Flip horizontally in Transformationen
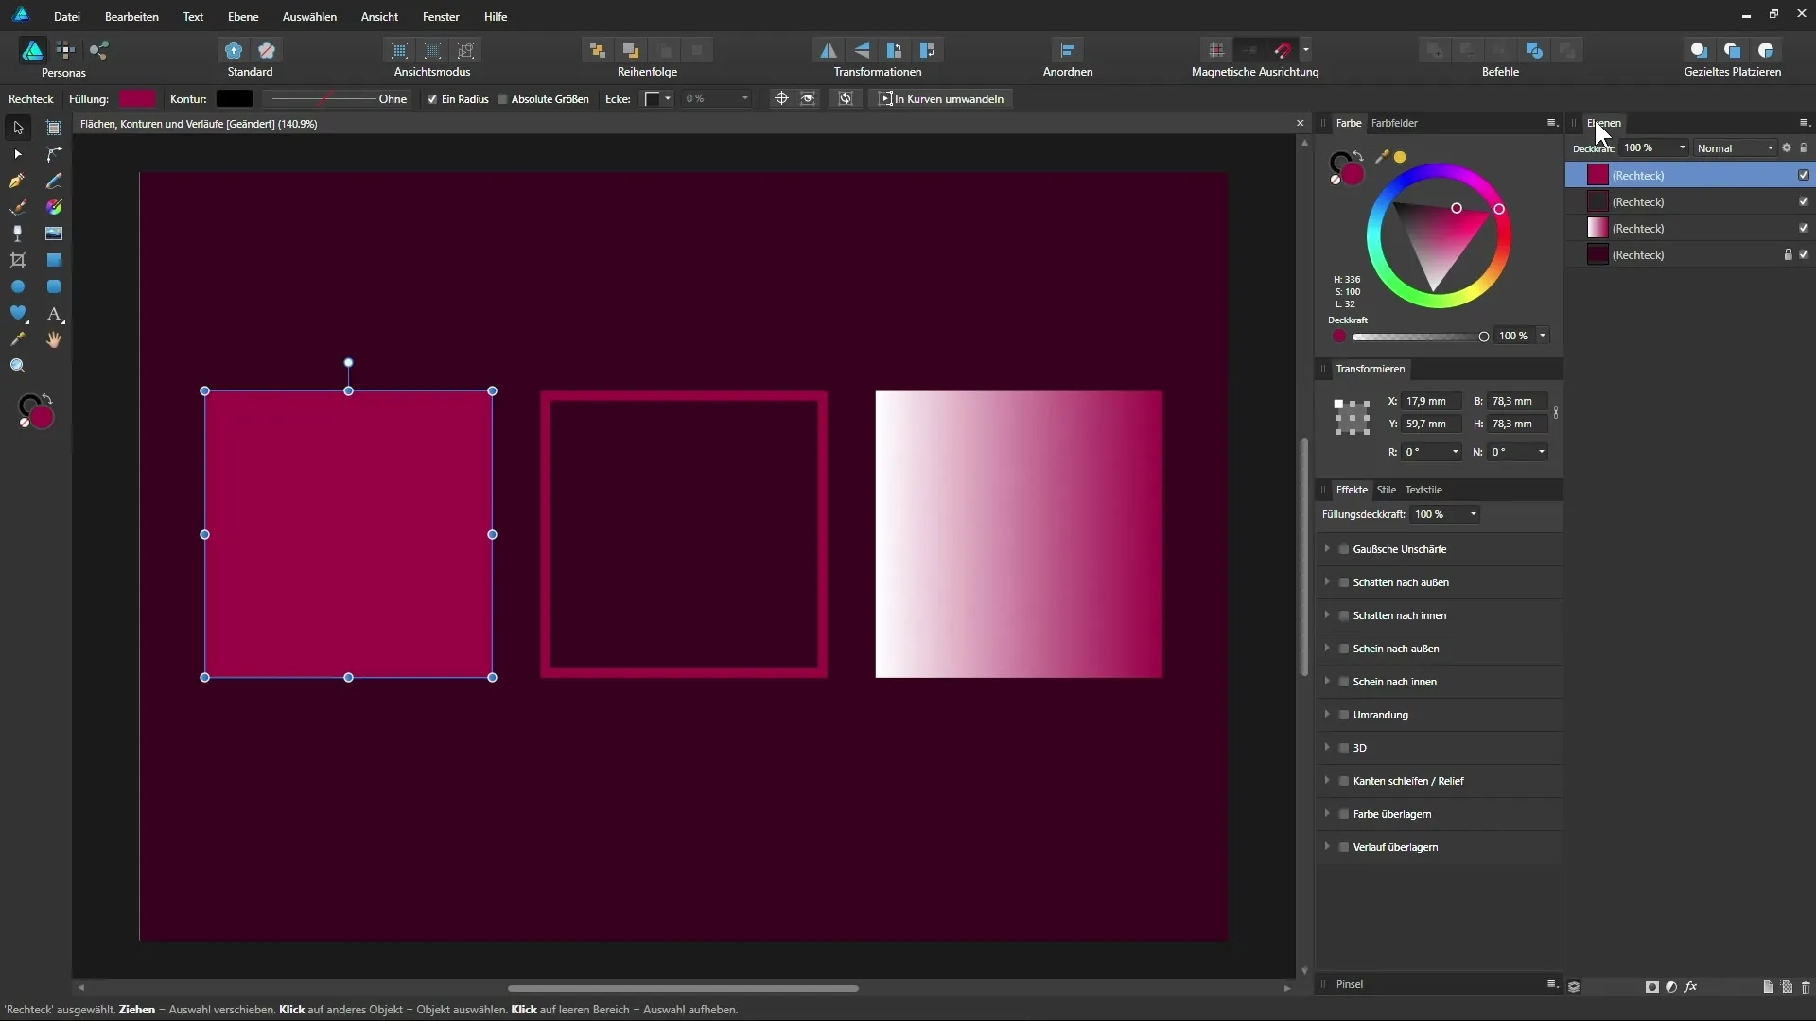 pos(828,50)
